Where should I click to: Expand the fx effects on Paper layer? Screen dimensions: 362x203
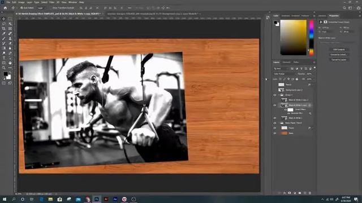click(x=312, y=128)
